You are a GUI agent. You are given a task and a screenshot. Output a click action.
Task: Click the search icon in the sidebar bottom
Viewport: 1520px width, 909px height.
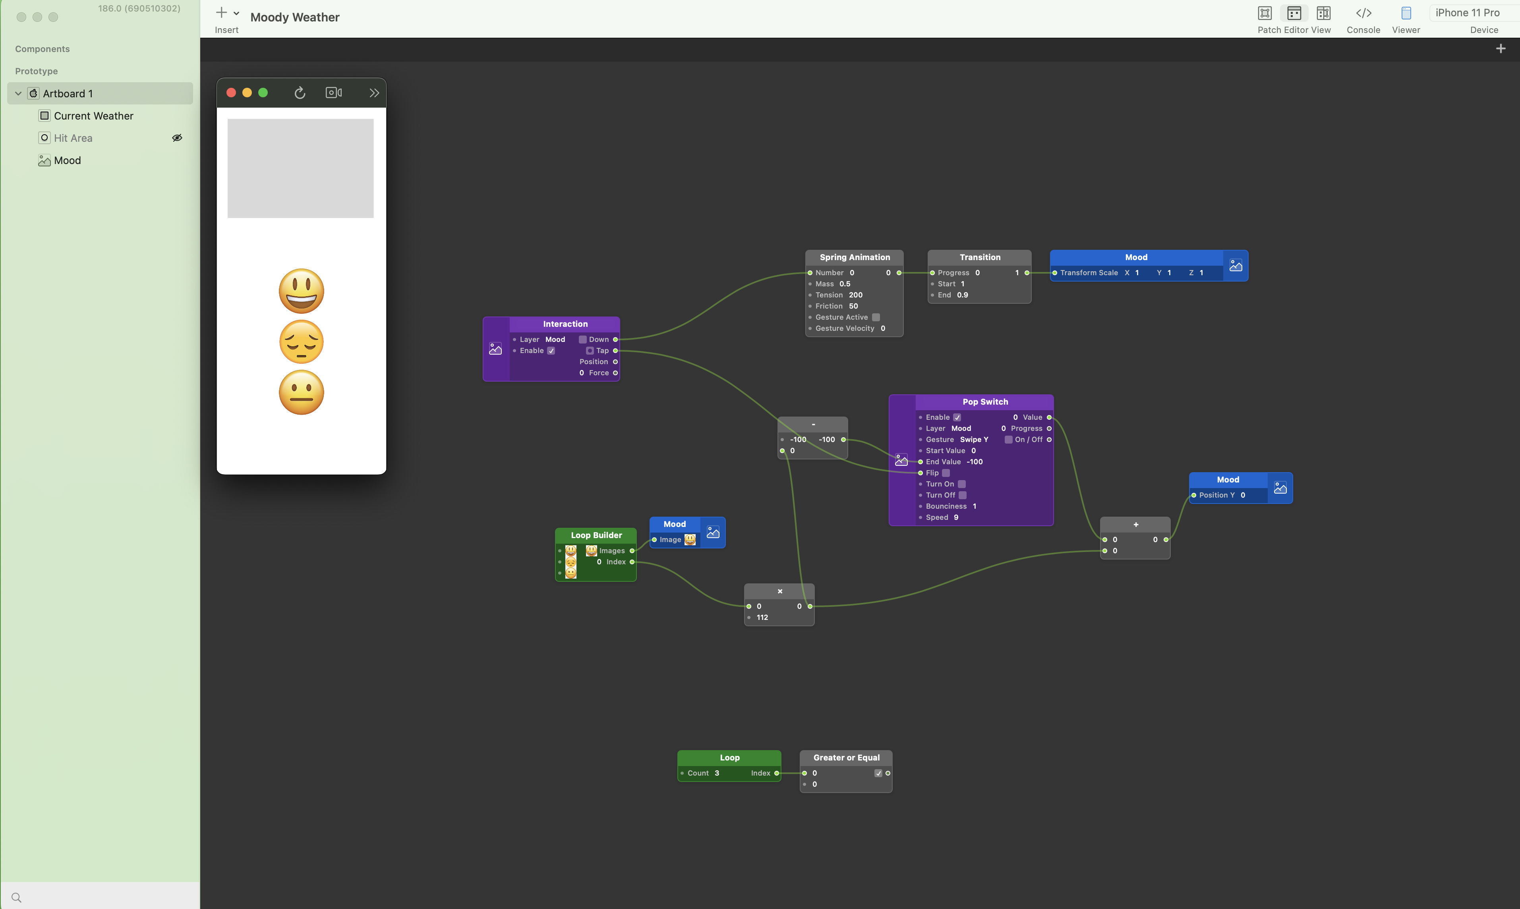17,897
